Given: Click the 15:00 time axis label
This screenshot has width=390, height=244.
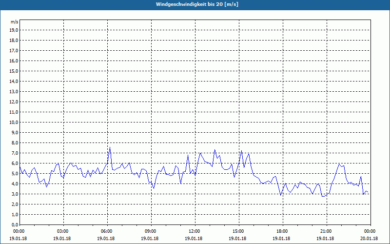Looking at the screenshot, I should click(x=239, y=231).
